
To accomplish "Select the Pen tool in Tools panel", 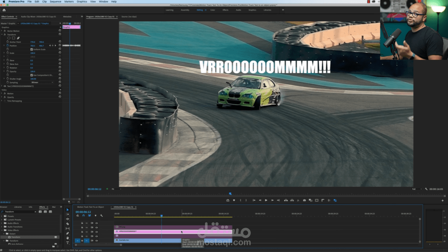I will [68, 233].
